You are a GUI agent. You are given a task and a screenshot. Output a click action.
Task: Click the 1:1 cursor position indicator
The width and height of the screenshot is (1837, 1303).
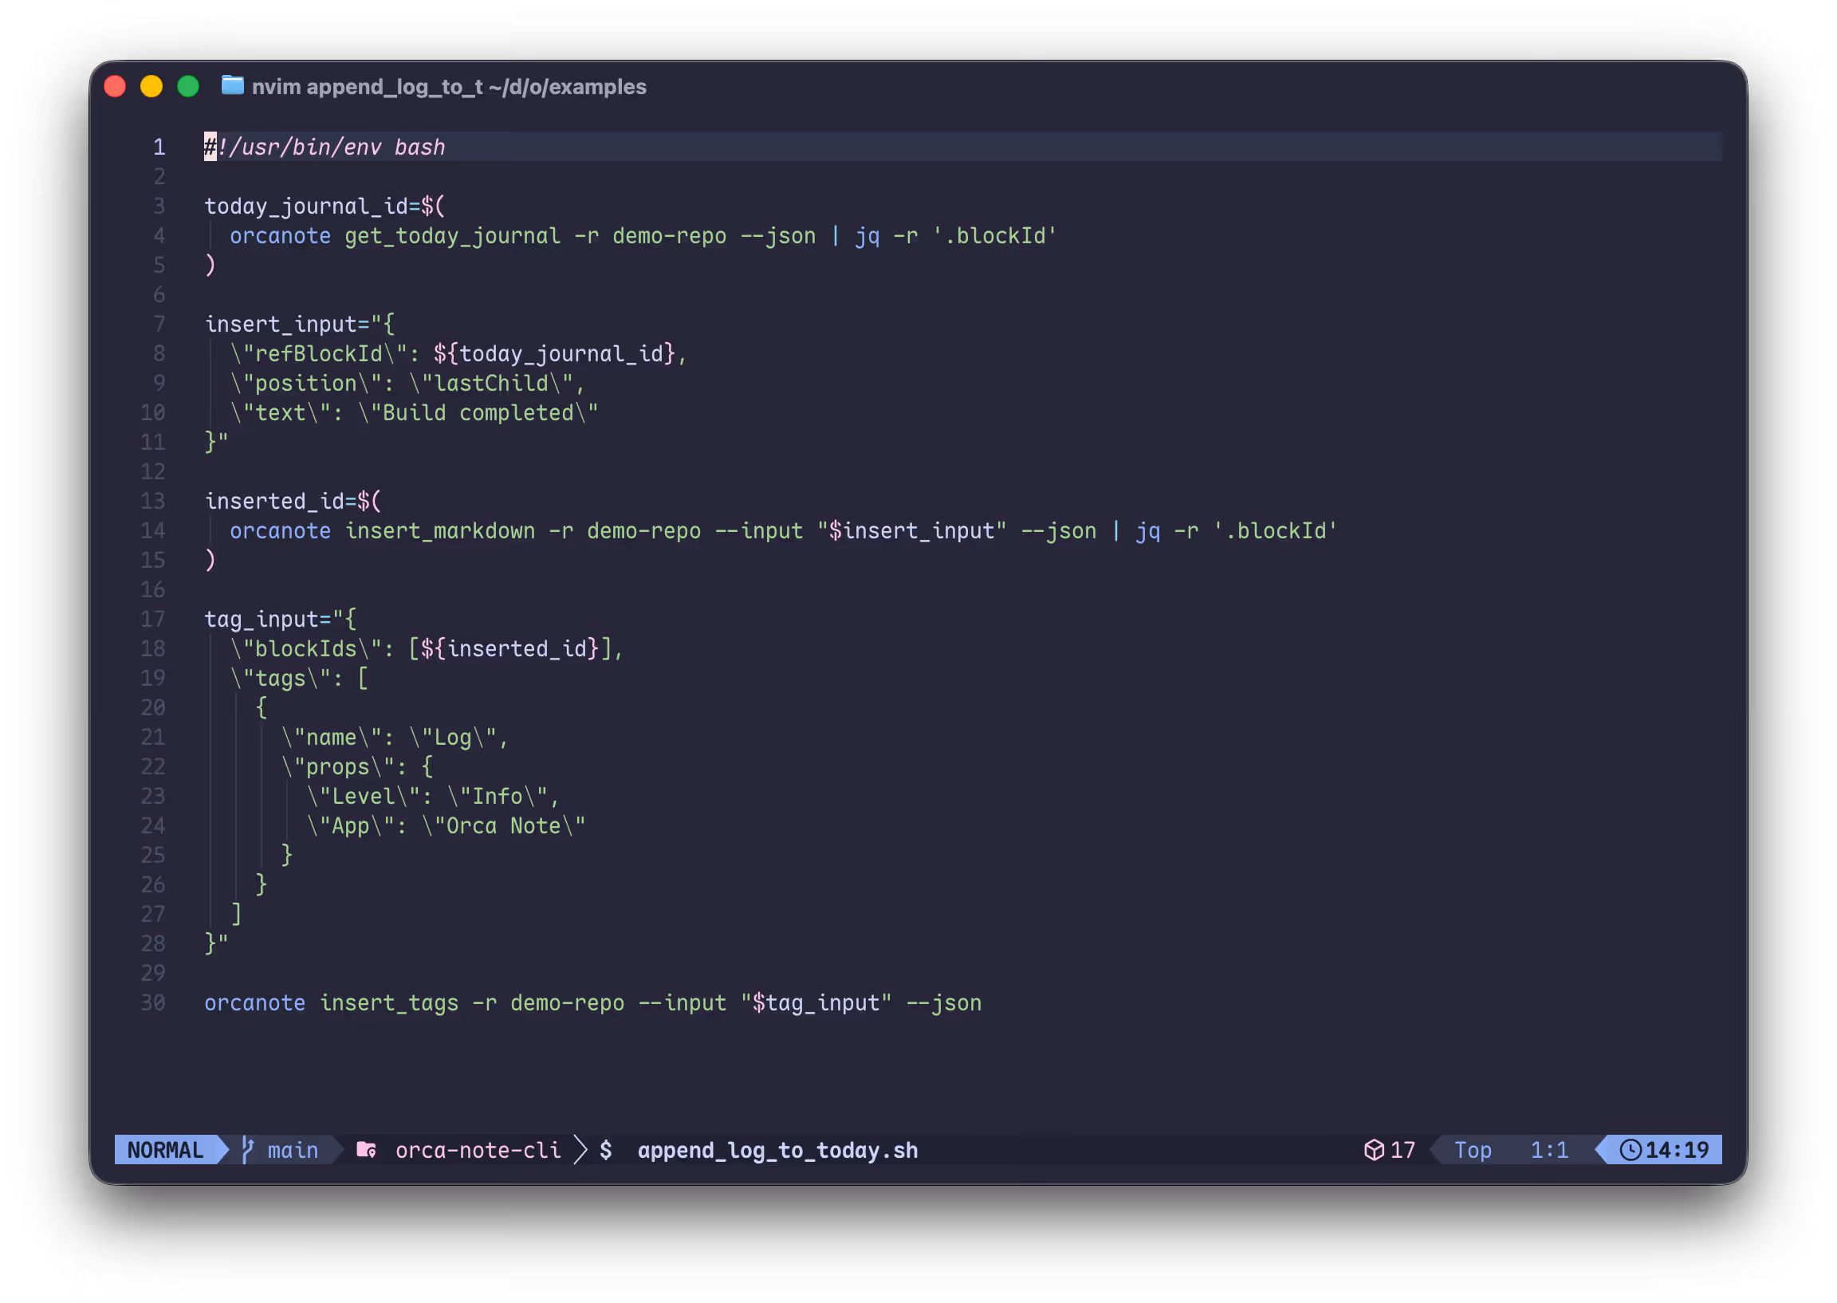tap(1548, 1149)
